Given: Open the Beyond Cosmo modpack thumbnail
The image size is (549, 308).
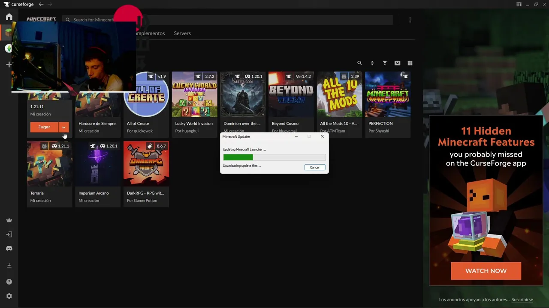Looking at the screenshot, I should click(x=291, y=95).
